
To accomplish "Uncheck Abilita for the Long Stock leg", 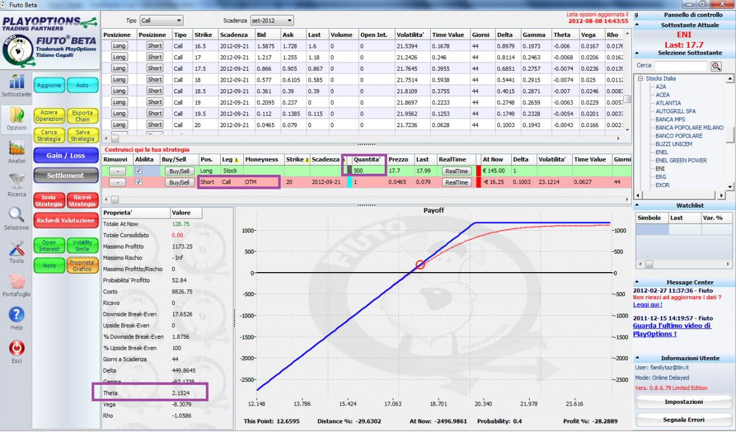I will click(x=137, y=171).
